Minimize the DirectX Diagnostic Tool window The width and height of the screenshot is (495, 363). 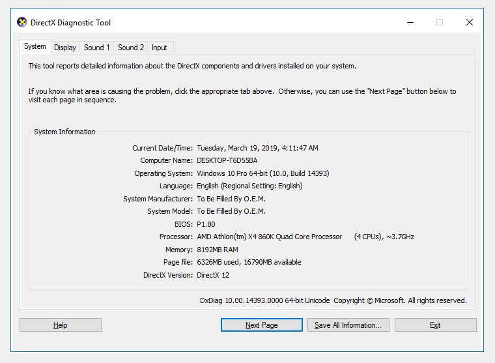pos(410,22)
